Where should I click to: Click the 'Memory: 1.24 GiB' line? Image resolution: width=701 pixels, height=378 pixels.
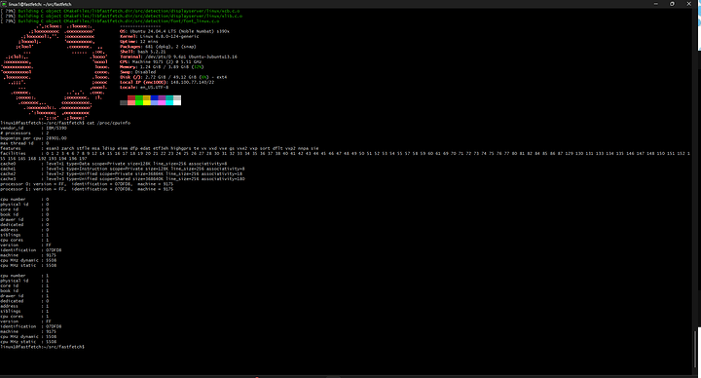click(162, 66)
